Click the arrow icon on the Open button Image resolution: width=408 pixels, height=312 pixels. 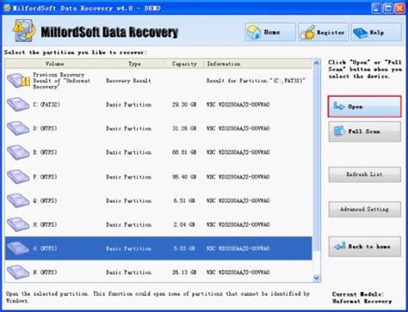click(x=339, y=107)
